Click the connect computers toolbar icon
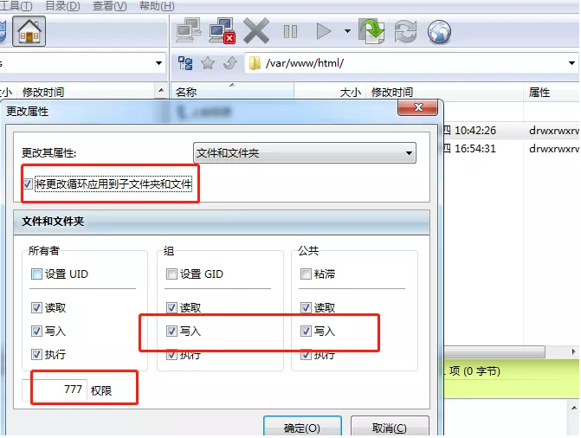This screenshot has width=581, height=438. [189, 30]
